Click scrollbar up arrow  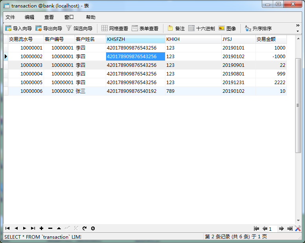pyautogui.click(x=298, y=39)
